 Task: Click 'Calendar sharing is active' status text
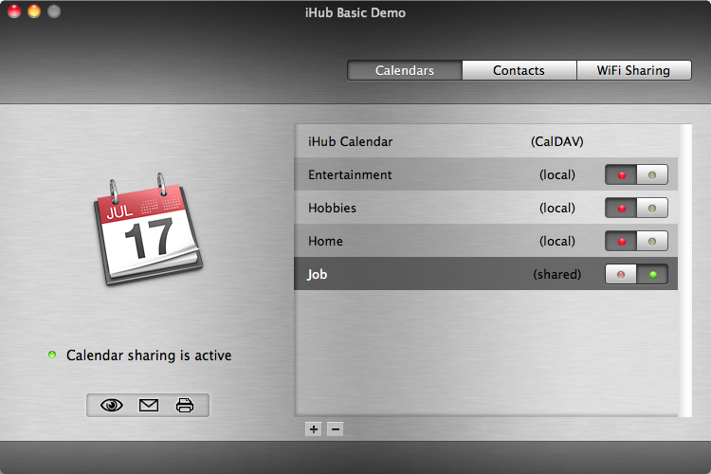149,355
